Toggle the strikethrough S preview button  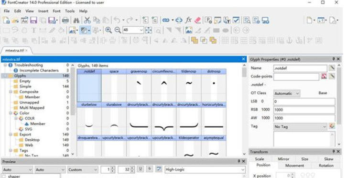pyautogui.click(x=150, y=169)
